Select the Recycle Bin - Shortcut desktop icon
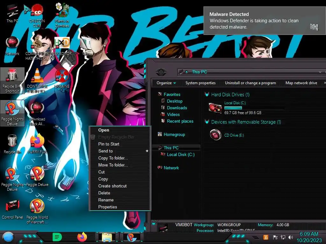 click(12, 80)
